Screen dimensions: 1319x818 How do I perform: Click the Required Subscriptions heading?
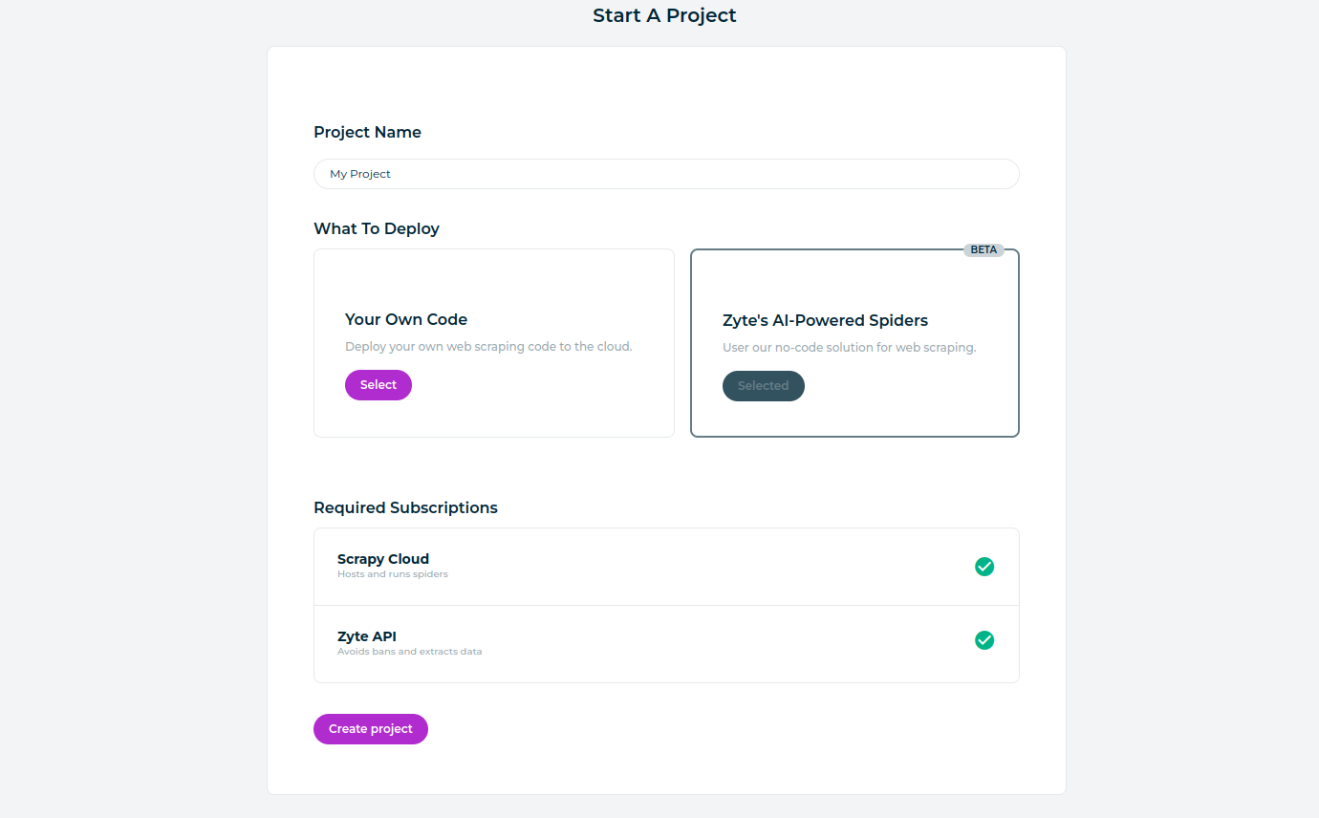click(x=405, y=507)
